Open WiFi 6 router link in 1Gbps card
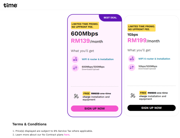 (154, 59)
